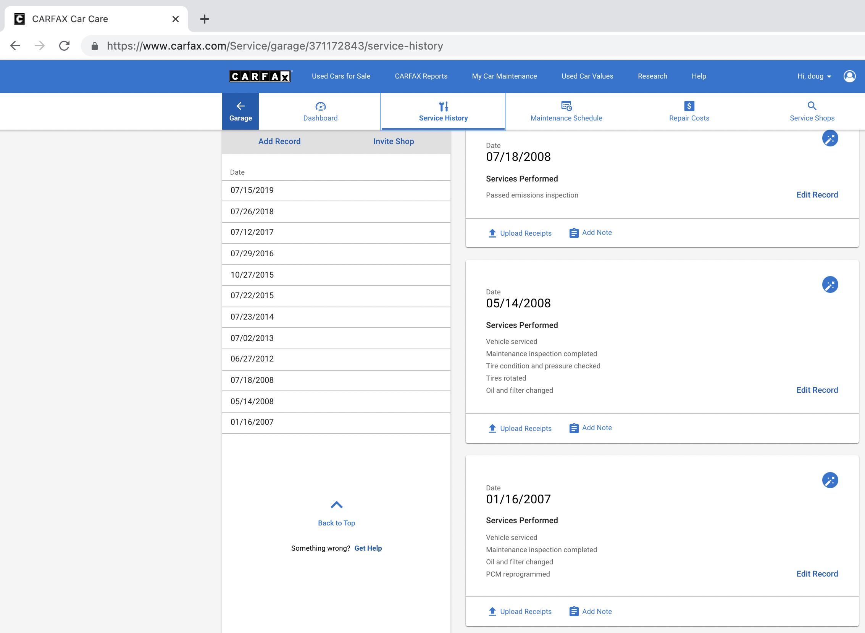Reload the page with the refresh icon
865x633 pixels.
click(64, 46)
